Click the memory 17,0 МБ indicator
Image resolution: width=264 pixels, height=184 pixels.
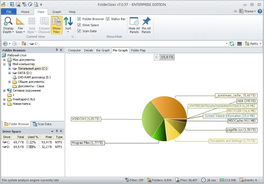click(228, 180)
